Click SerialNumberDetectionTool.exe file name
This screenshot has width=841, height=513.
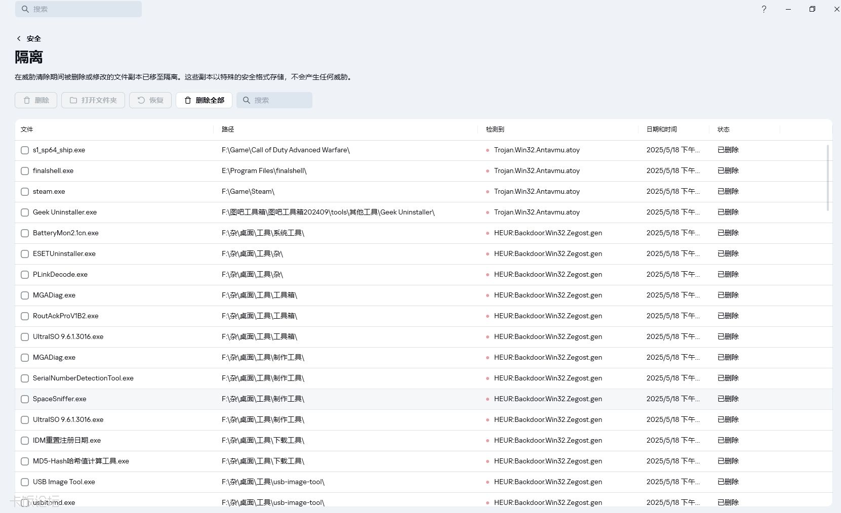point(83,378)
